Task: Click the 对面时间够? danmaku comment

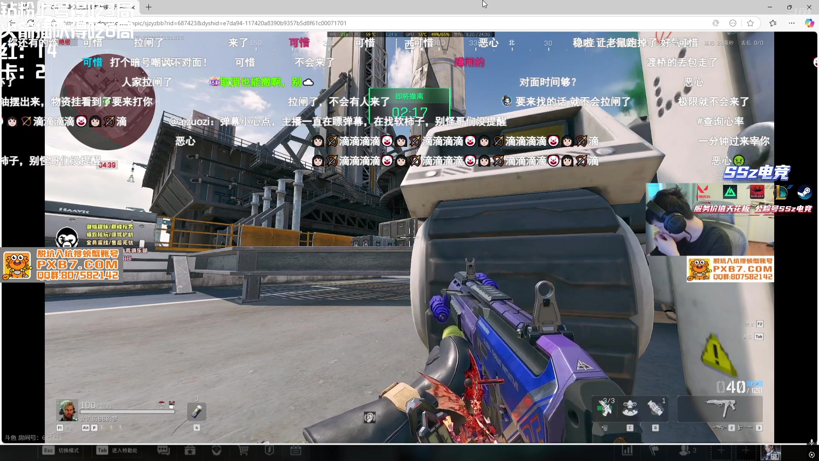Action: click(548, 82)
